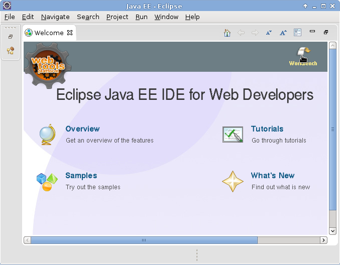Screen dimensions: 340x265
Task: Open the Type Hierarchy fast view icon
Action: tap(11, 51)
